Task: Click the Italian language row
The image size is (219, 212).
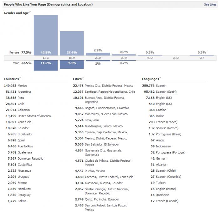Action: click(156, 116)
